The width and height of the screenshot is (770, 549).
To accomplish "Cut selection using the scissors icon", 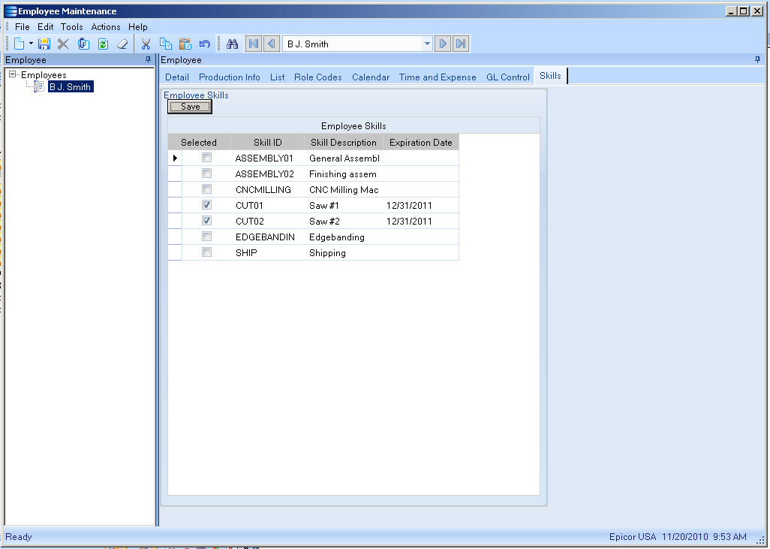I will pyautogui.click(x=145, y=43).
